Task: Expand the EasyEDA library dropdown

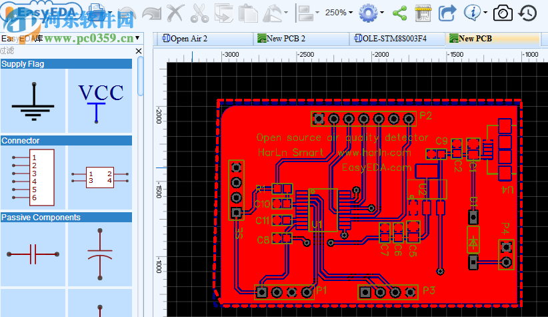Action: (137, 38)
